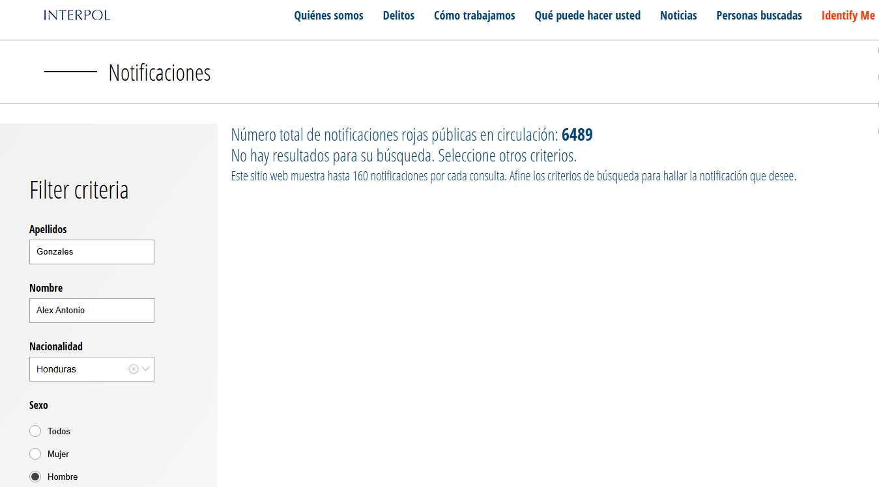This screenshot has height=487, width=879.
Task: Focus the Apellidos field containing Gonzales
Action: [x=92, y=252]
